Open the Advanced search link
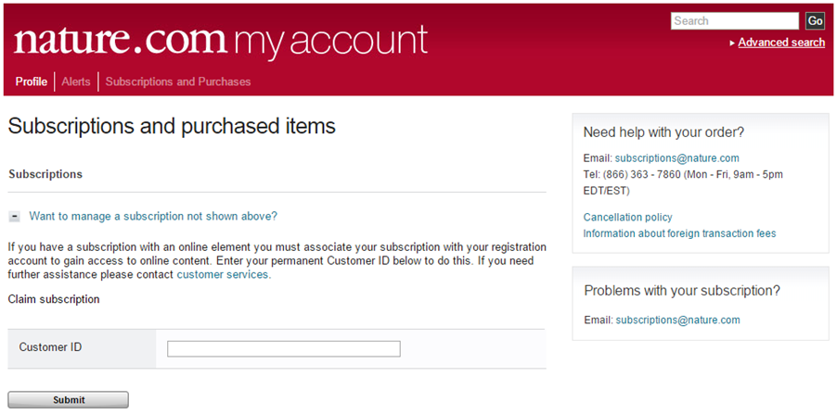 (x=781, y=43)
